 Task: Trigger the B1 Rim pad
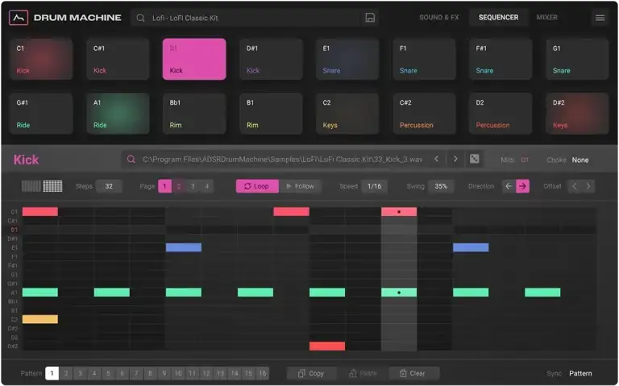coord(271,114)
